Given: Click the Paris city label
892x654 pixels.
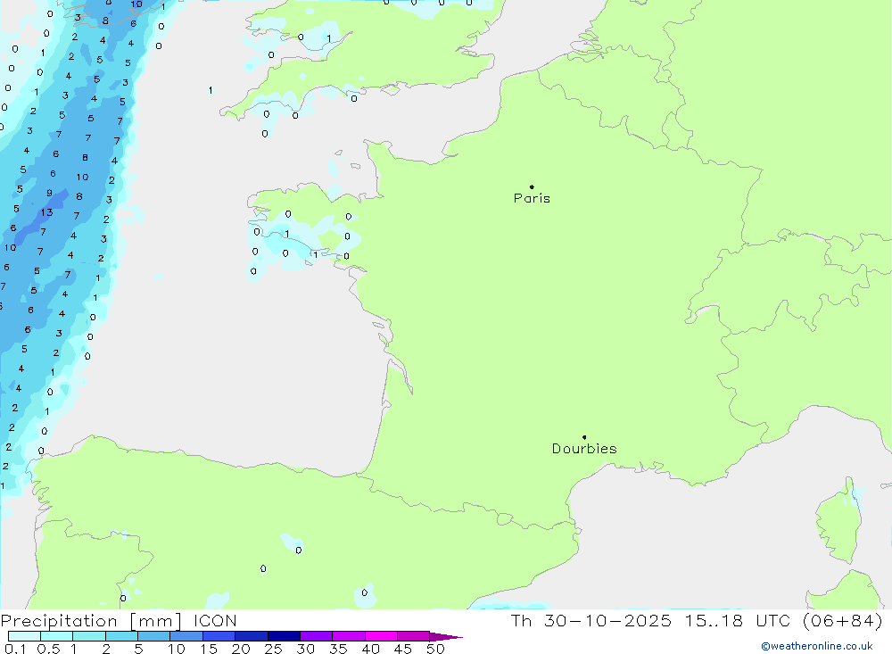Looking at the screenshot, I should (532, 198).
